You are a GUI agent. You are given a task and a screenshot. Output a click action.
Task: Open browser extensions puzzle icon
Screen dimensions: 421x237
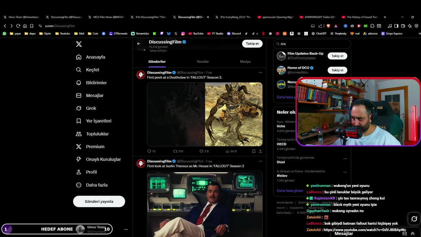click(372, 26)
